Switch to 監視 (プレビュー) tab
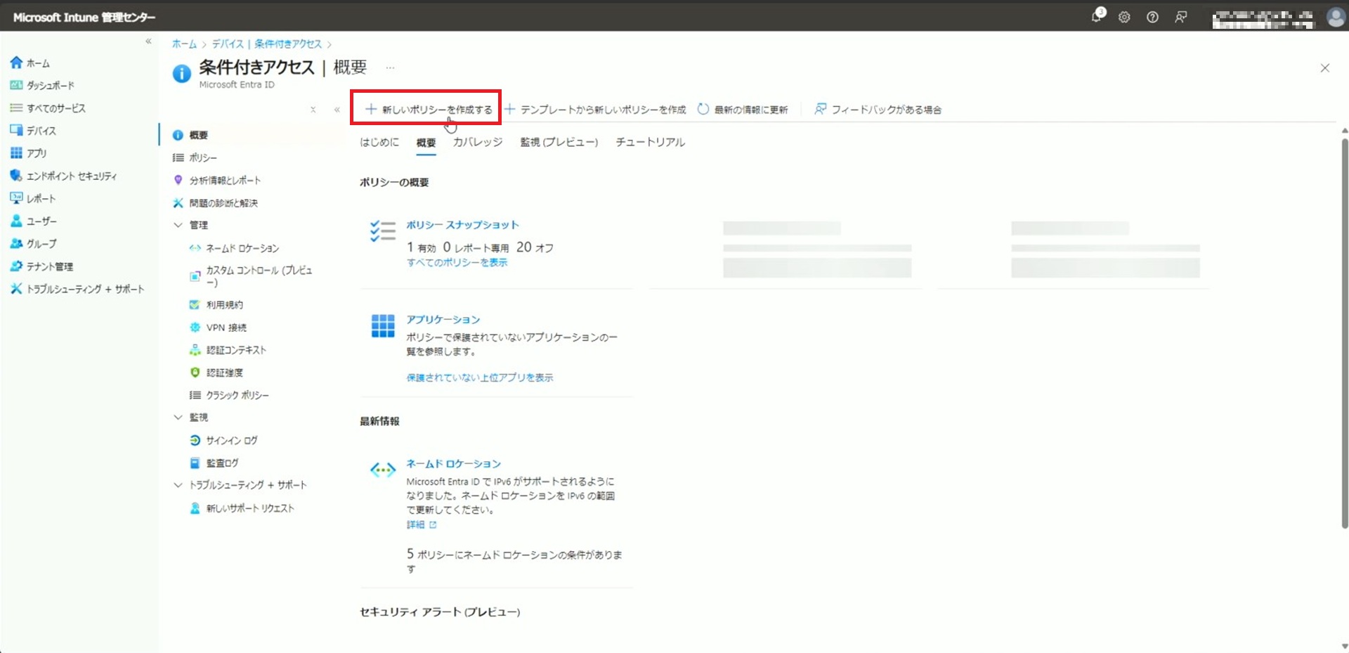The image size is (1349, 653). coord(559,142)
